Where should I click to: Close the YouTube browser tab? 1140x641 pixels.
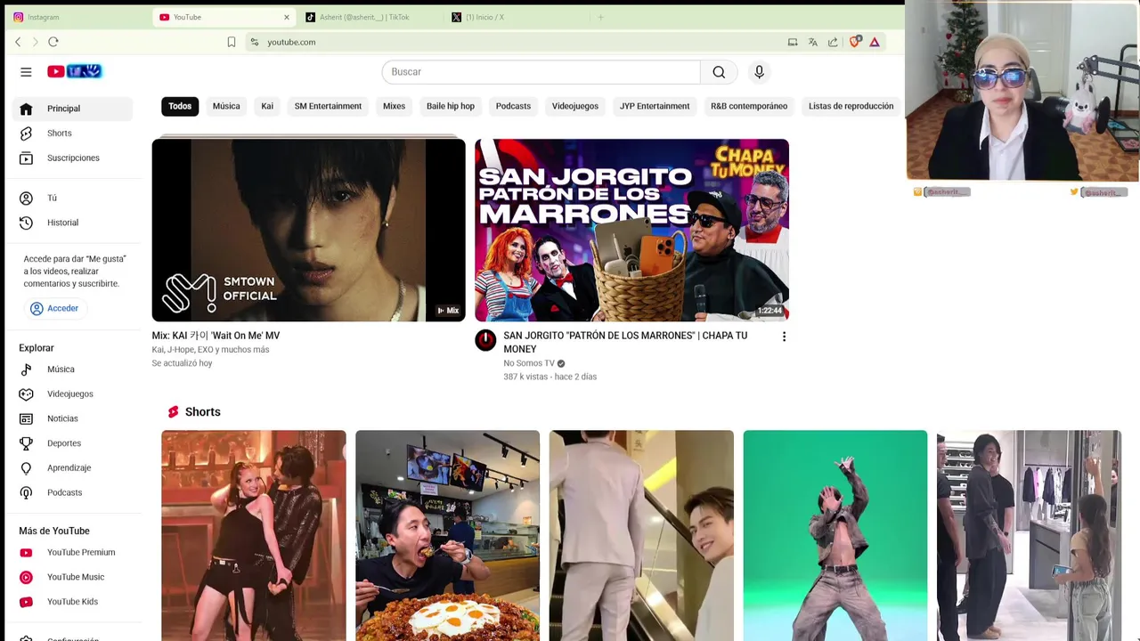tap(287, 17)
